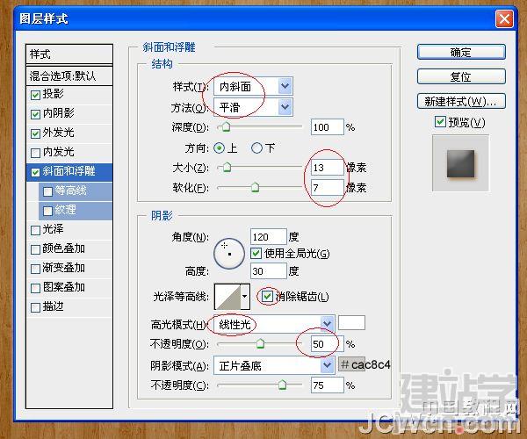Click the 光泽等高线 contour thumbnail
The image size is (527, 439).
[x=227, y=296]
